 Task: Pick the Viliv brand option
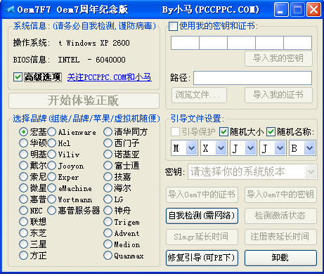(51, 154)
